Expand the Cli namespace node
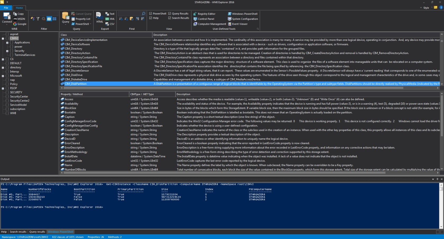The image size is (444, 239). [x=3, y=59]
